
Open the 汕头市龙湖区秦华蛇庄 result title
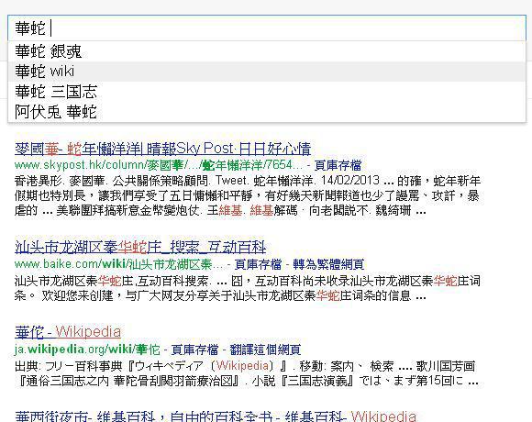[140, 248]
